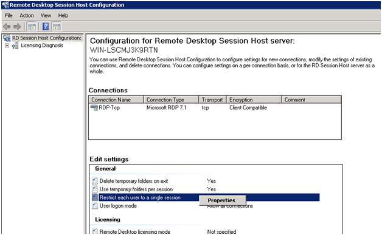
Task: Open the Help menu
Action: 63,15
